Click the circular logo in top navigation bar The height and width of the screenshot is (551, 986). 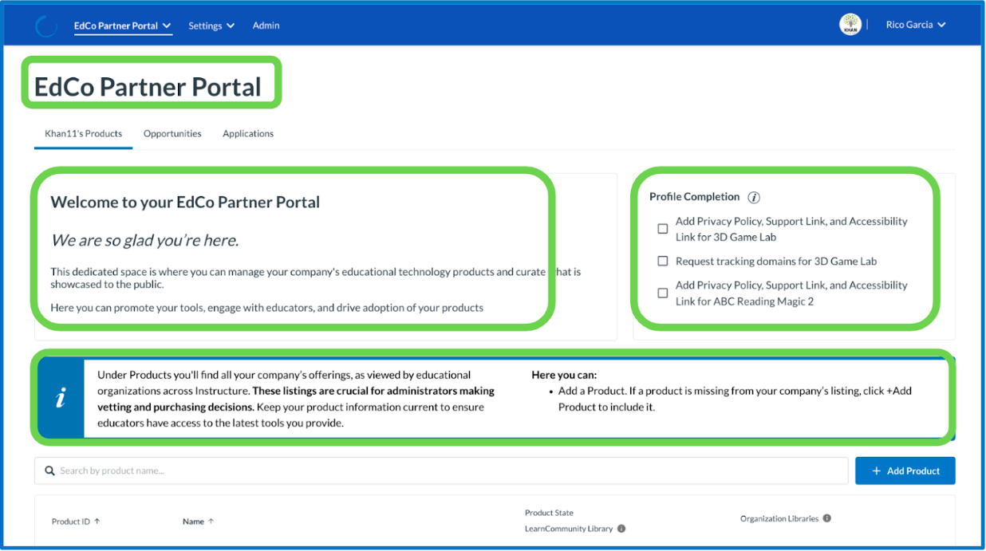[x=46, y=26]
